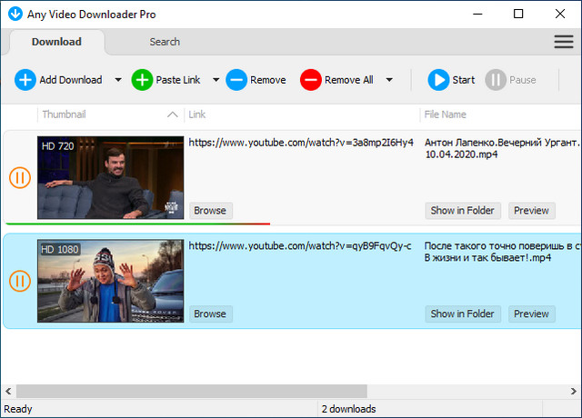The width and height of the screenshot is (582, 418).
Task: Click the HD 1080 video thumbnail
Action: [110, 281]
